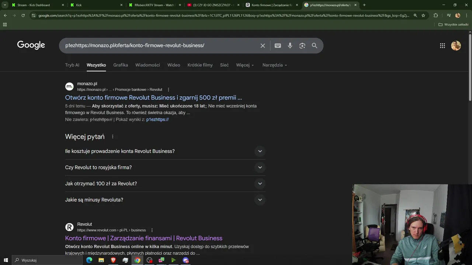Go back to the previous page

(x=5, y=15)
